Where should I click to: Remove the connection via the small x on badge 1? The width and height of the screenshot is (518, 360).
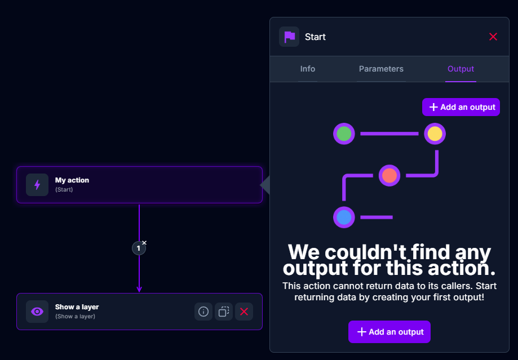tap(145, 242)
